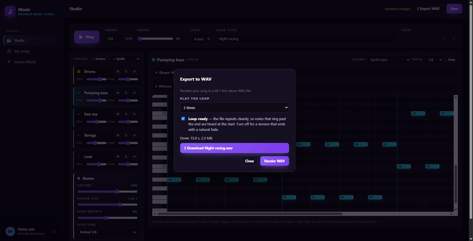Open the Sound 'Synth bass' dropdown
473x241 pixels.
pyautogui.click(x=389, y=60)
